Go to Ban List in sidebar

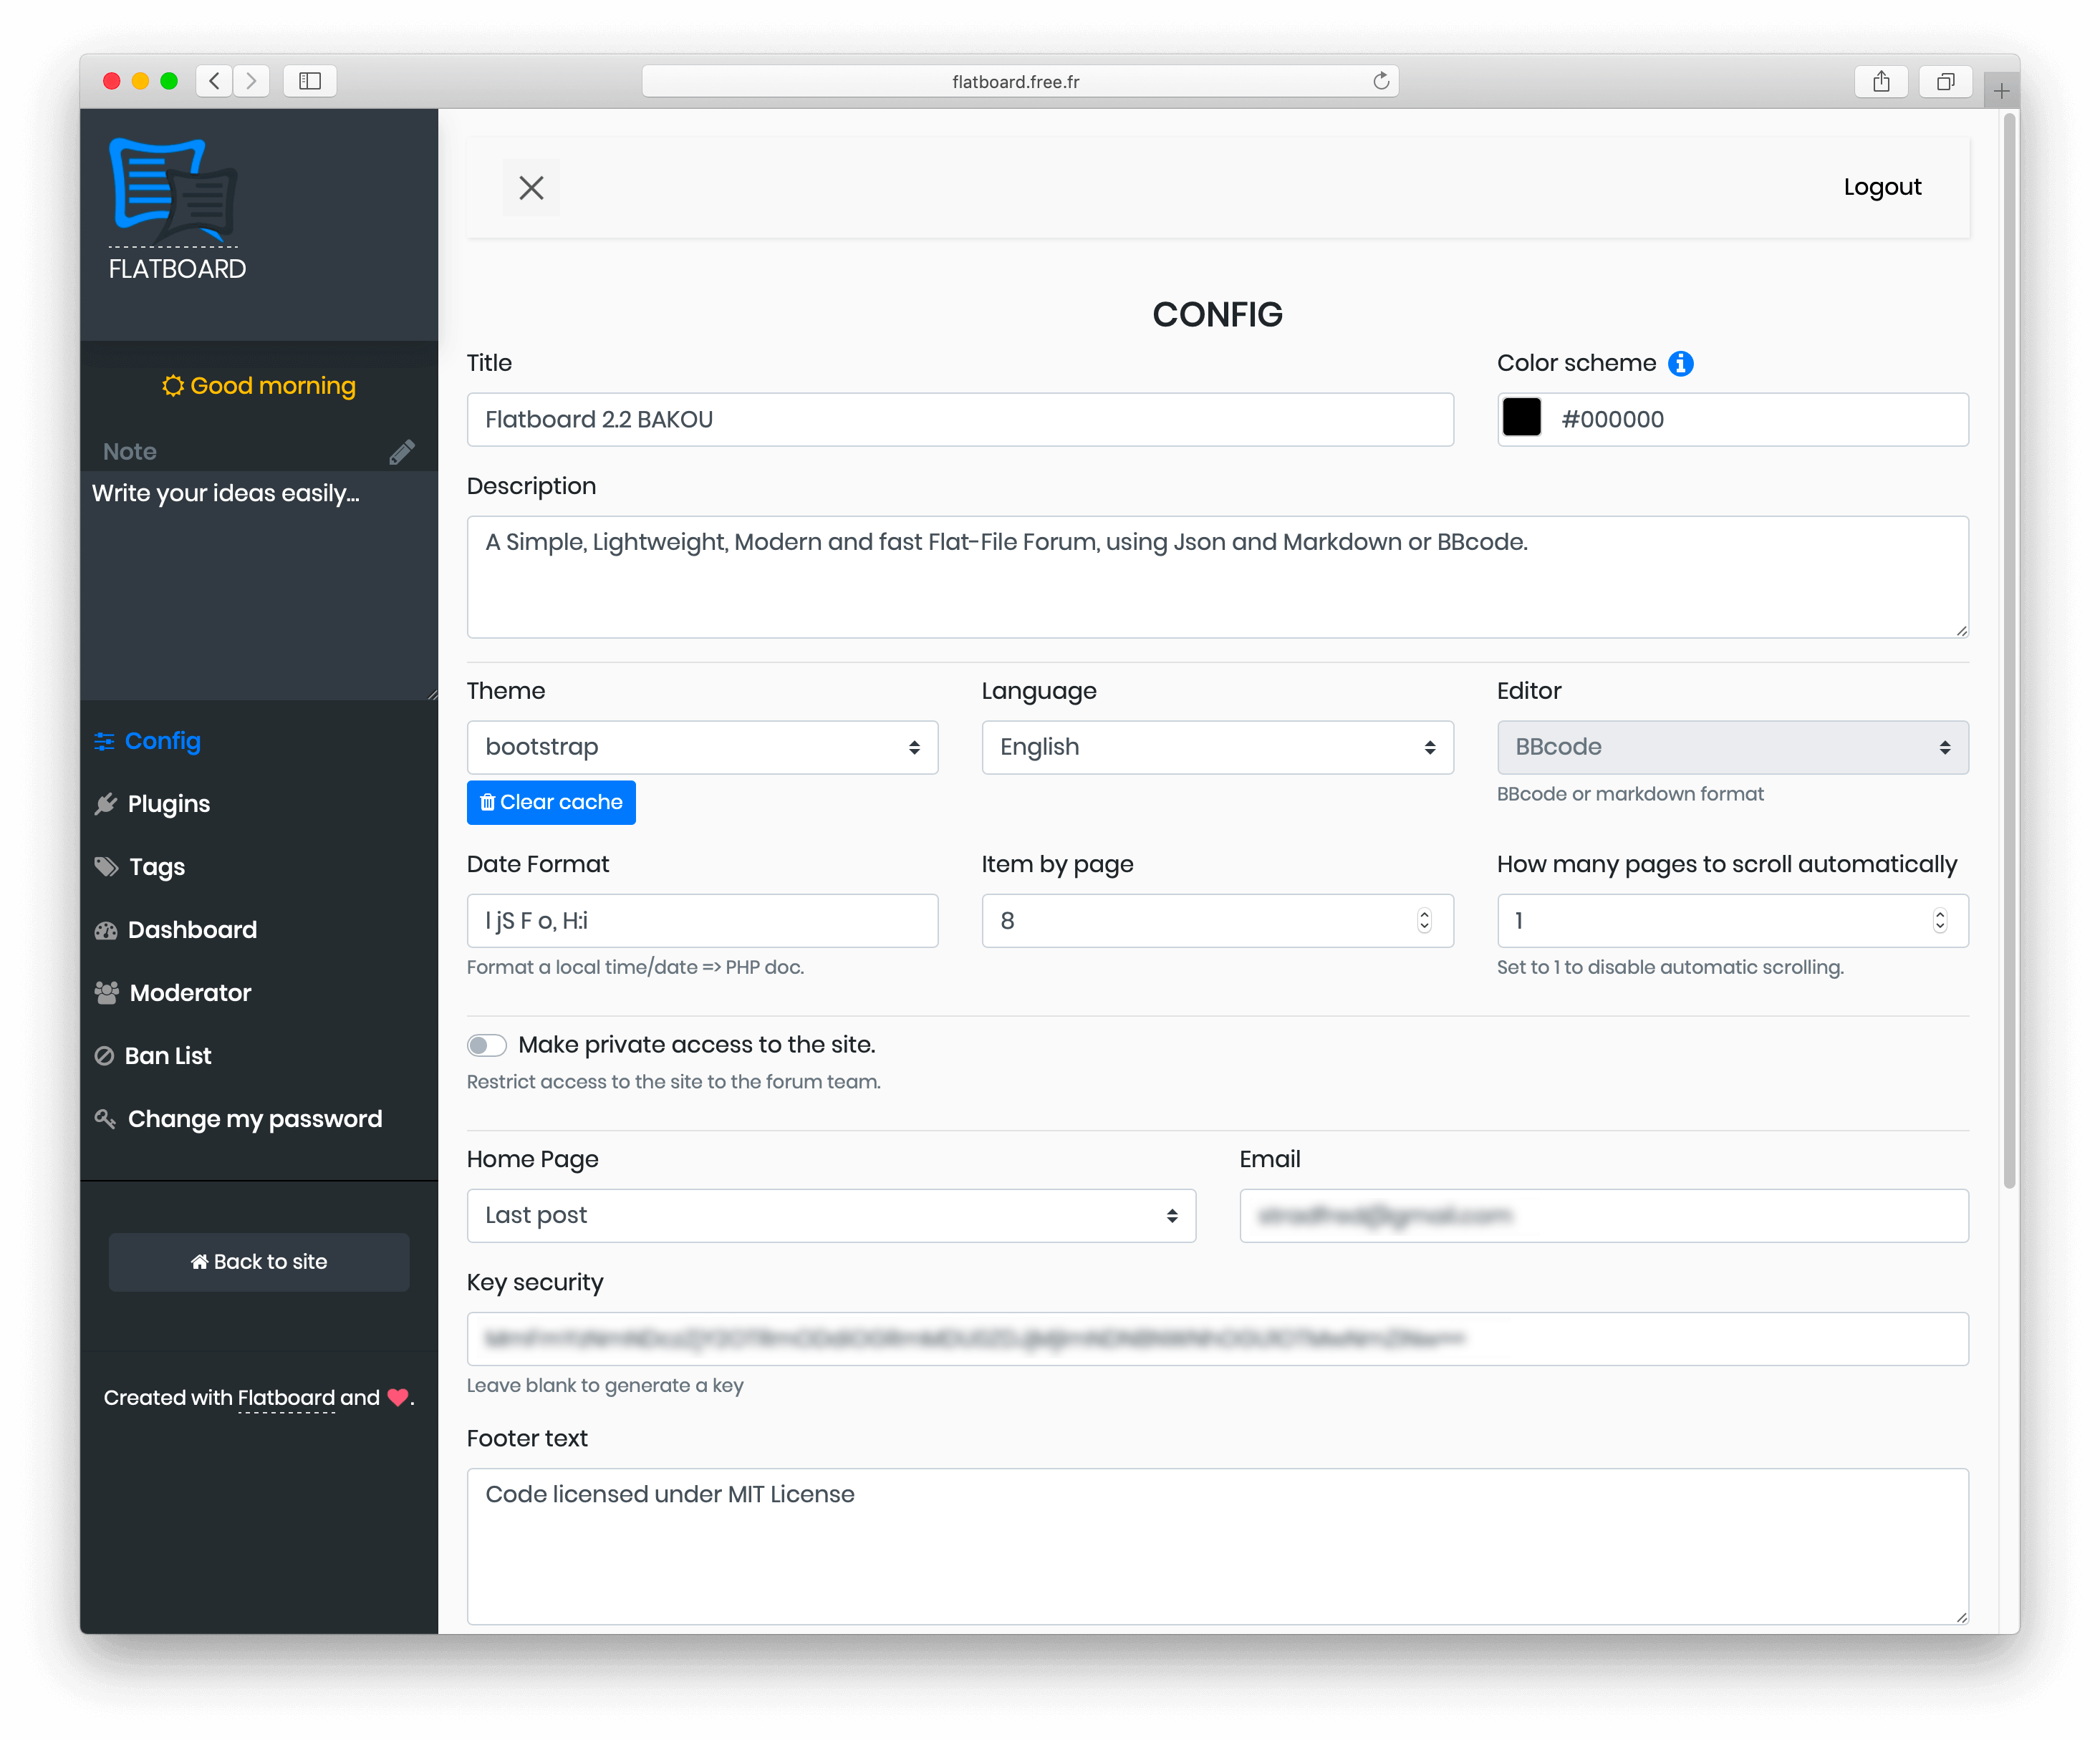pyautogui.click(x=167, y=1056)
